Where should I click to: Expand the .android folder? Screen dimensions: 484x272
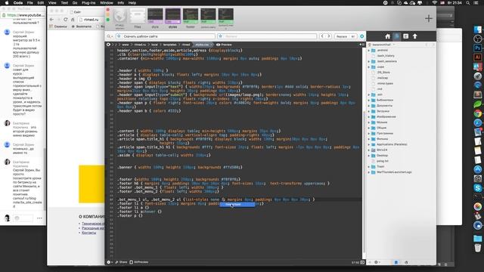point(369,51)
